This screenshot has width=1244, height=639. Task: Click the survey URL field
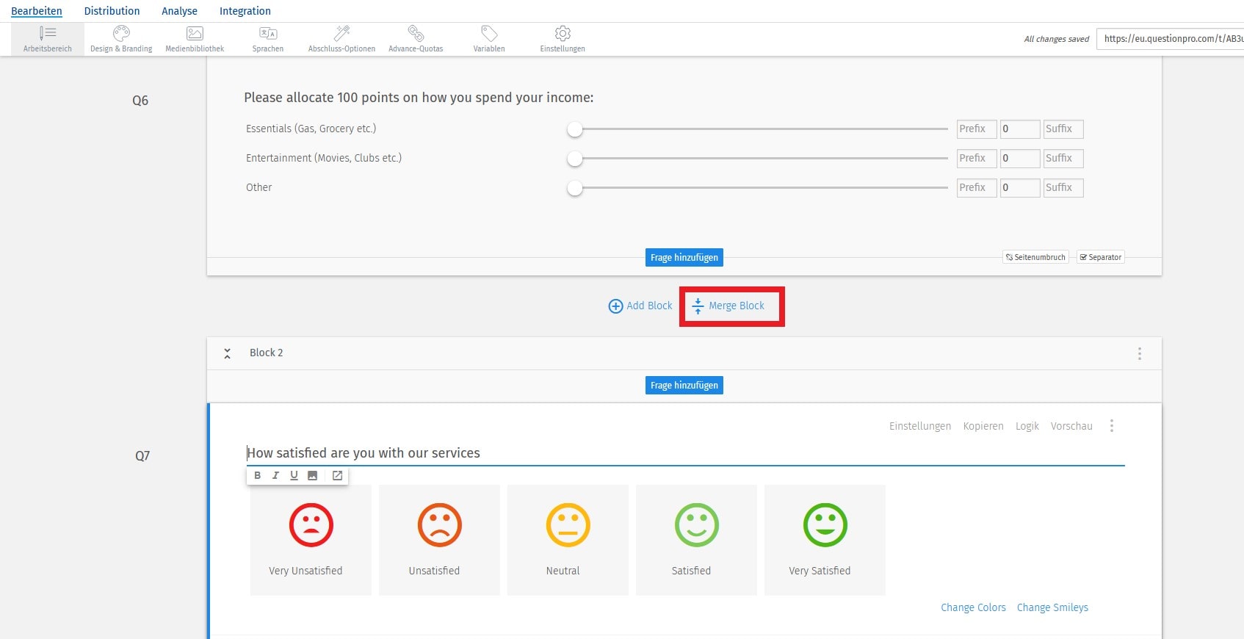[x=1170, y=39]
